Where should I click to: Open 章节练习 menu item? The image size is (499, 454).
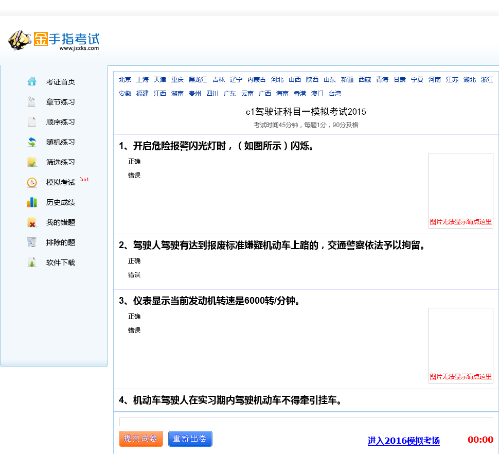[x=61, y=102]
